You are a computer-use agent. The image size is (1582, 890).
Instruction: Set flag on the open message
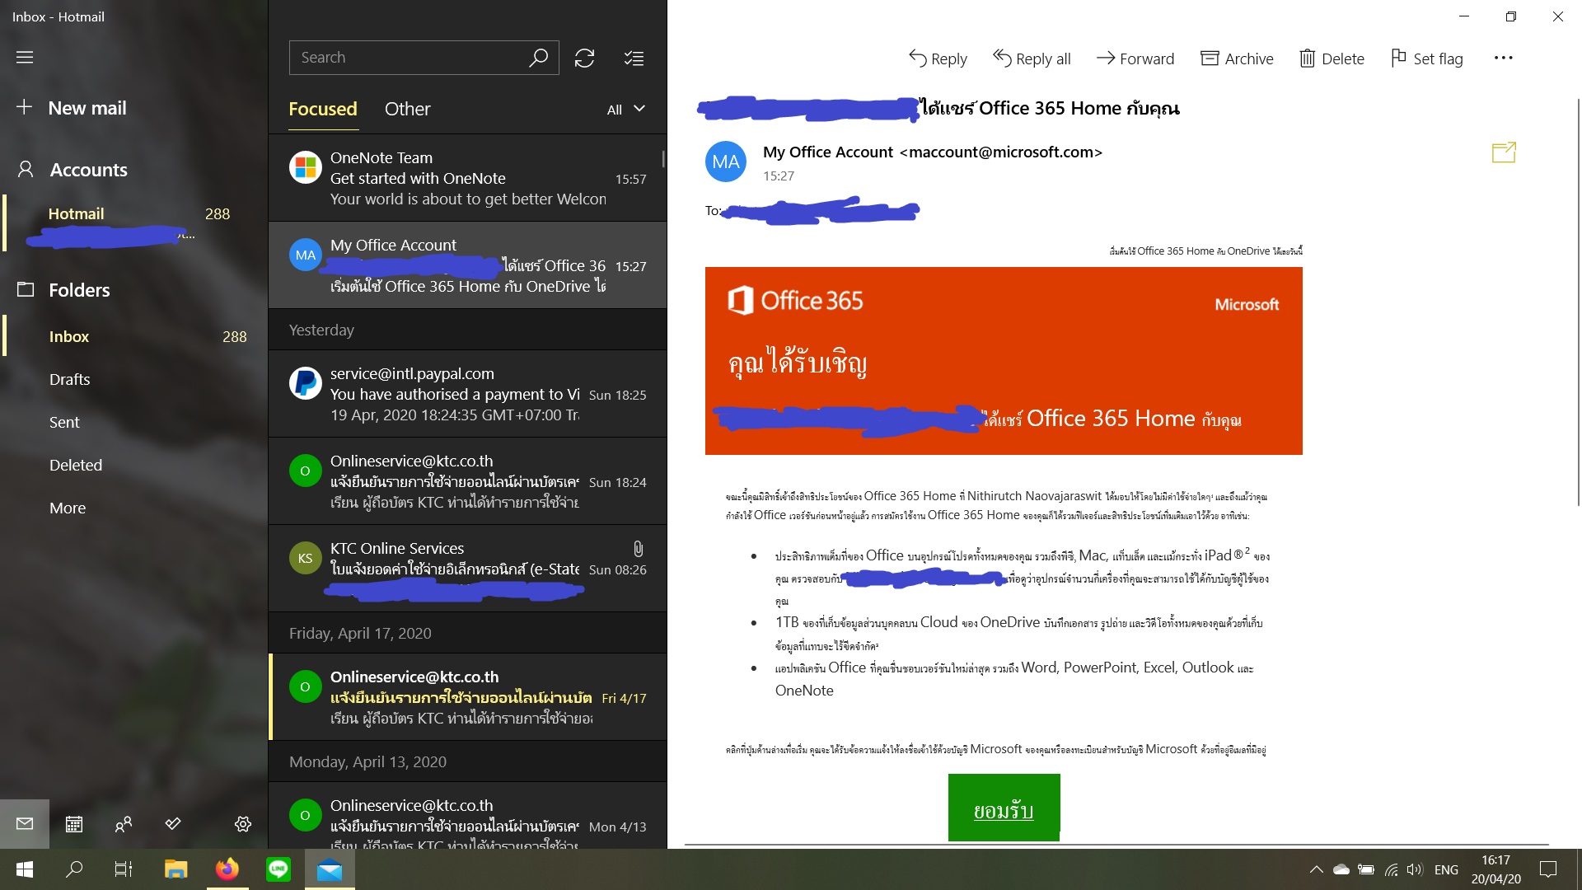point(1427,59)
